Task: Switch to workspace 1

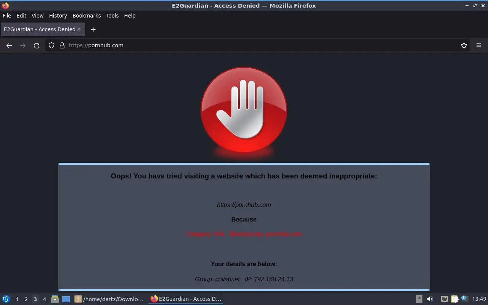Action: (x=17, y=299)
